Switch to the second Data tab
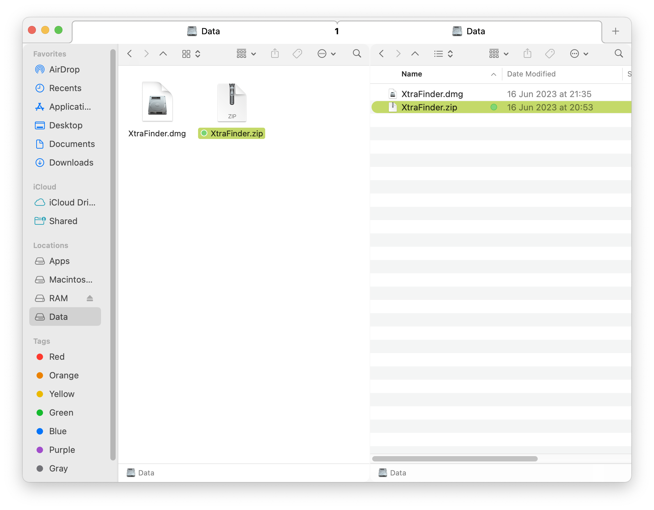This screenshot has height=510, width=654. coord(469,31)
